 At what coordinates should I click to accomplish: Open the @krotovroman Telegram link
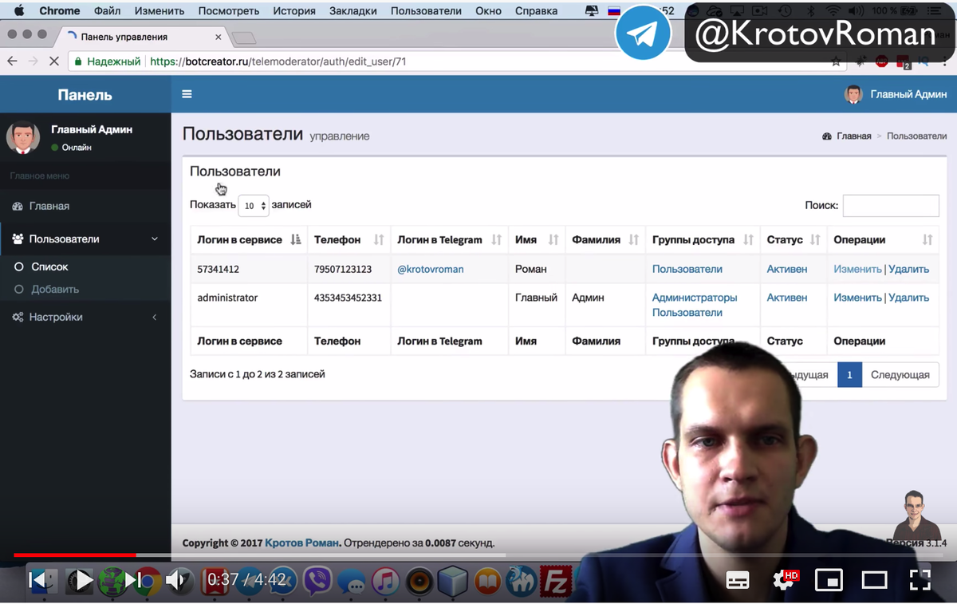tap(431, 269)
